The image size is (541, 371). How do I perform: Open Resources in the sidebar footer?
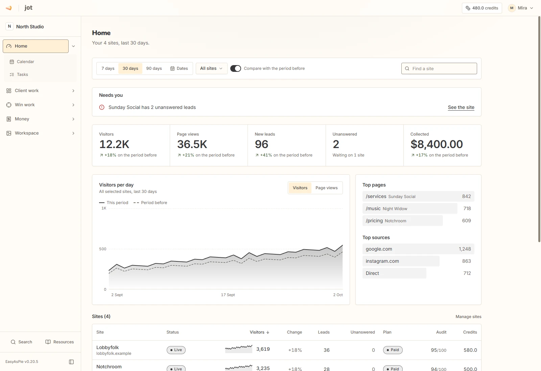coord(60,342)
